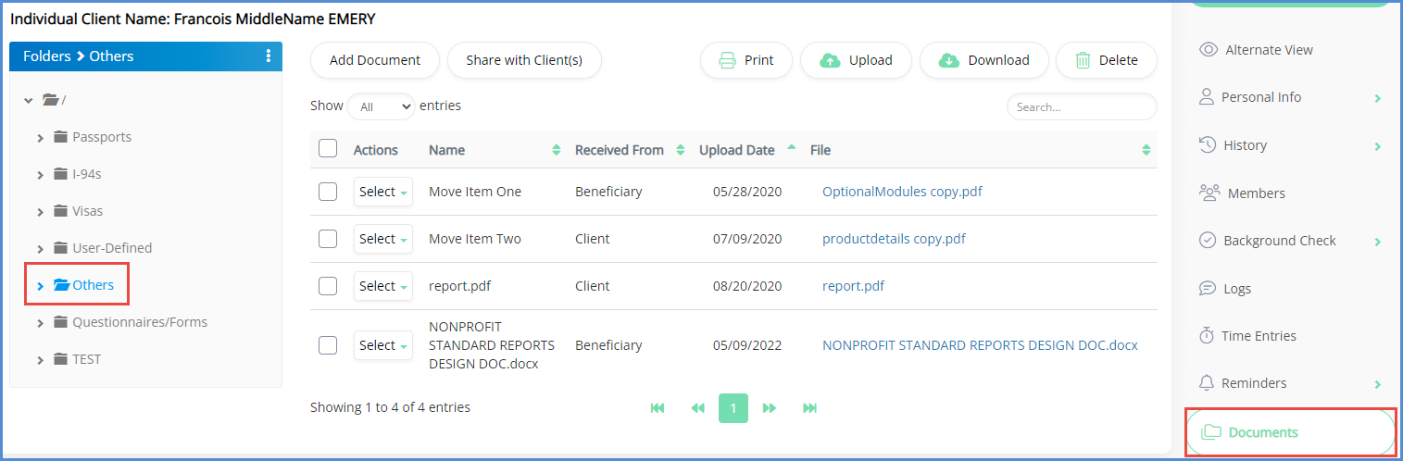Select the Questionnaires/Forms folder
Screen dimensions: 1403x461
[x=140, y=322]
